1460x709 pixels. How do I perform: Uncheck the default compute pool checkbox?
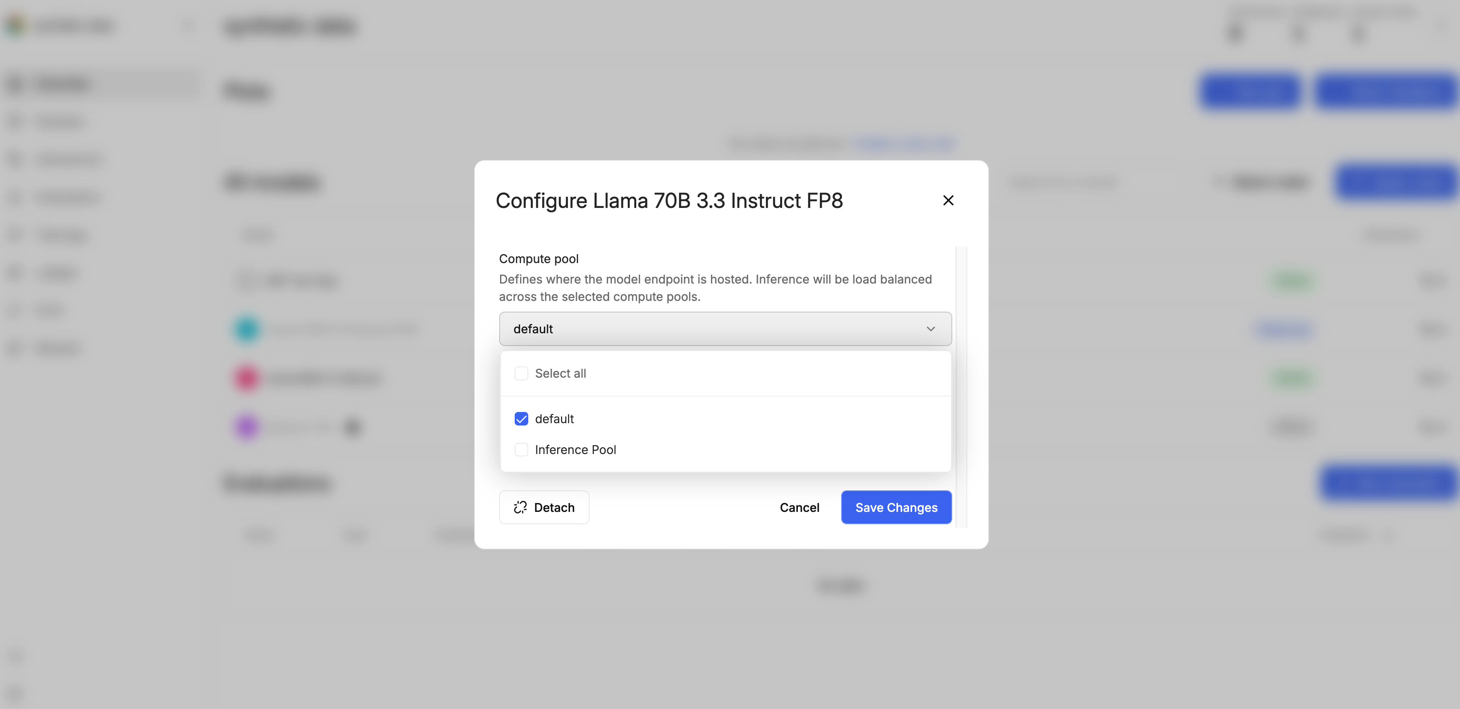[x=521, y=419]
